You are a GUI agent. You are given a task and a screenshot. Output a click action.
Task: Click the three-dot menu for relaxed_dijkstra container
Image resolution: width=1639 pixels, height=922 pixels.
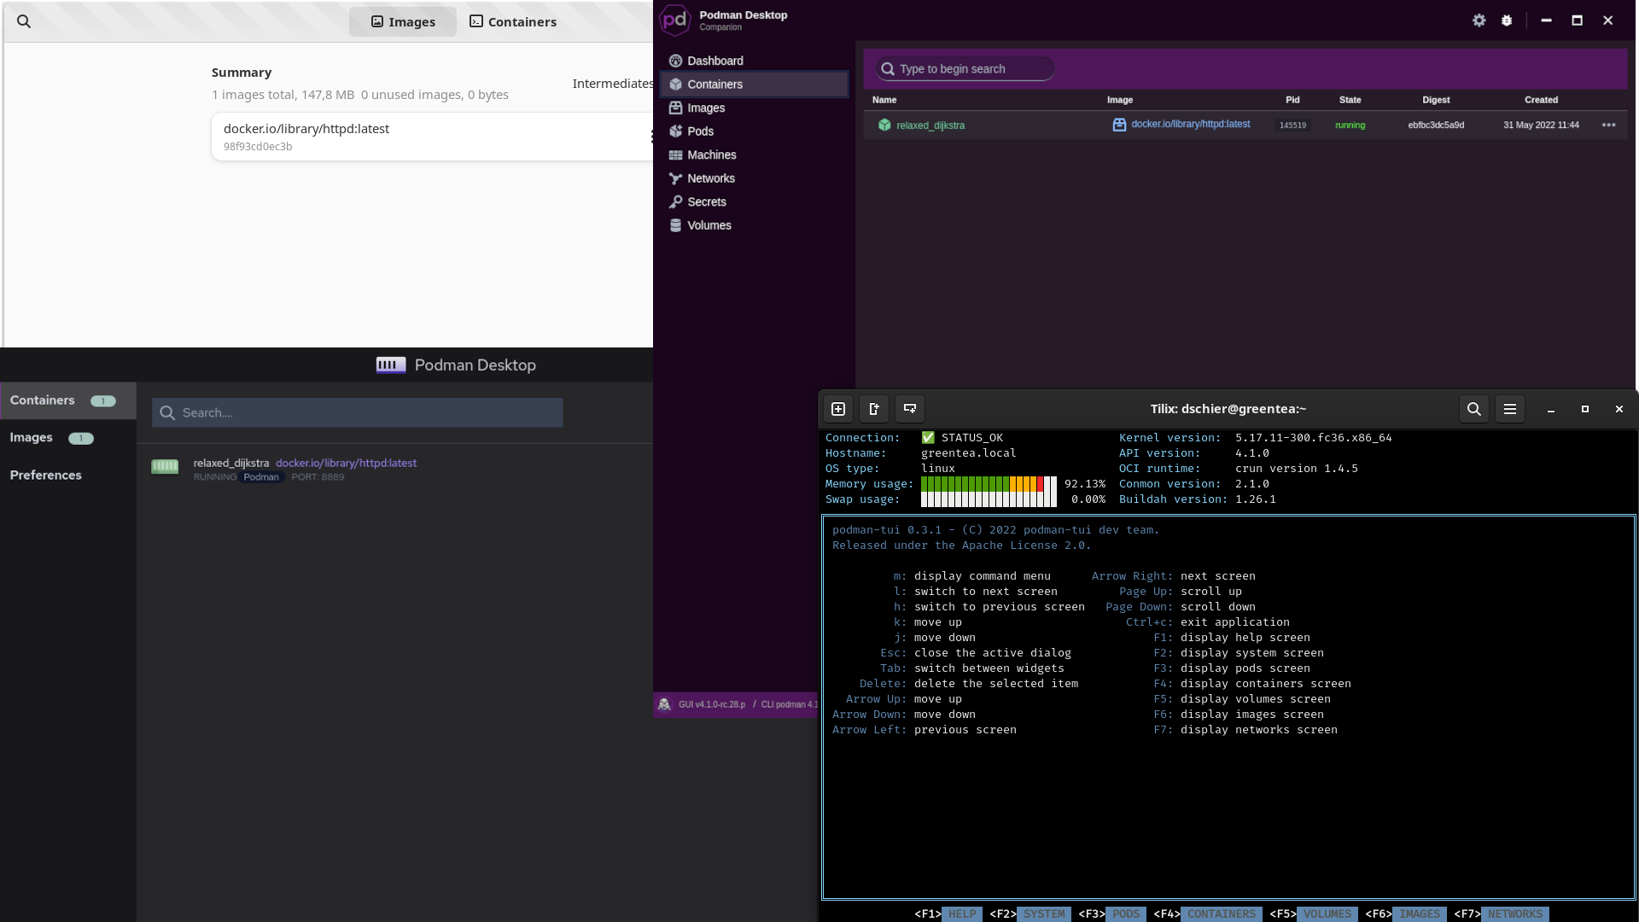pyautogui.click(x=1608, y=124)
